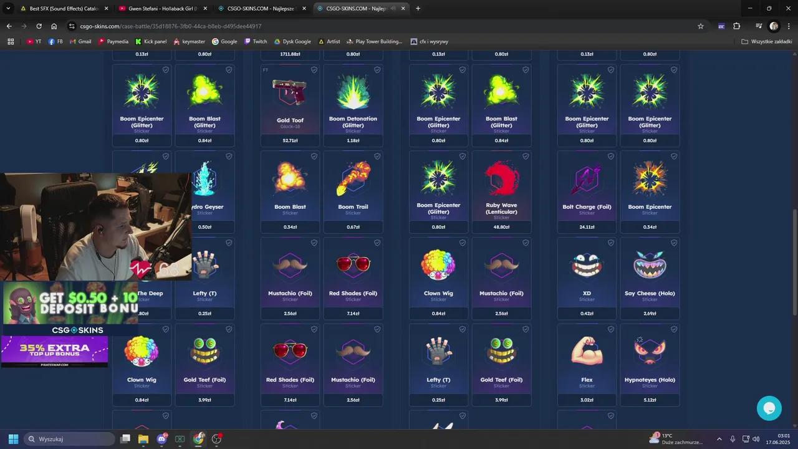Show hidden system tray icons chevron
The image size is (798, 449).
[719, 439]
